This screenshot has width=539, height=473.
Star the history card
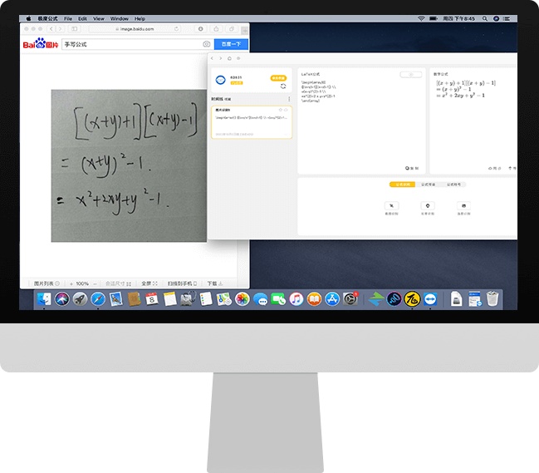coord(281,110)
